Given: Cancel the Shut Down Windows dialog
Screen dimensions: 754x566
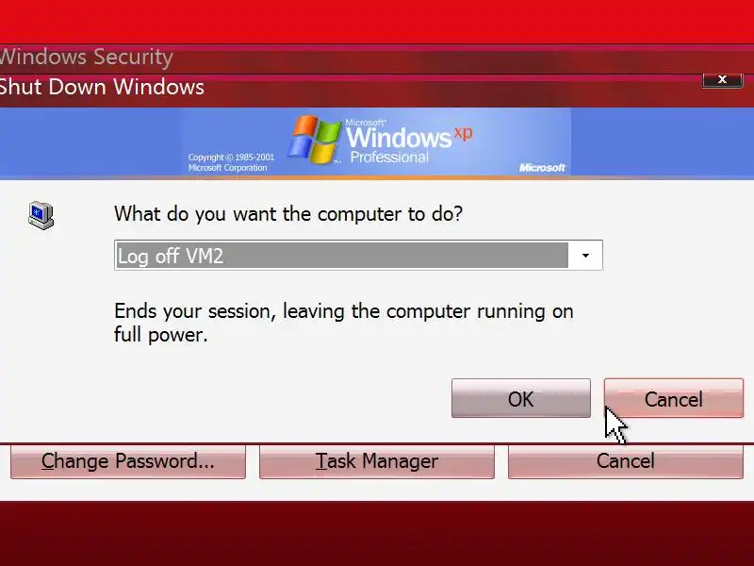Looking at the screenshot, I should (x=674, y=398).
